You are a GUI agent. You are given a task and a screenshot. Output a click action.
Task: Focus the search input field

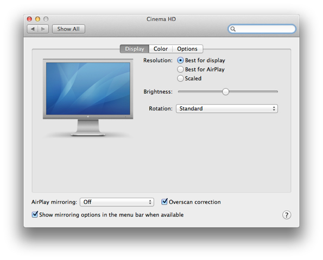262,29
